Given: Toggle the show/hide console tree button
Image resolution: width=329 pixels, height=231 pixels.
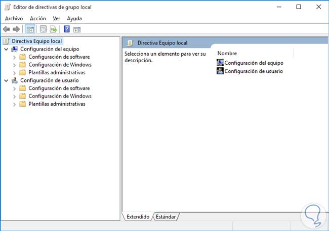Looking at the screenshot, I should coord(30,29).
